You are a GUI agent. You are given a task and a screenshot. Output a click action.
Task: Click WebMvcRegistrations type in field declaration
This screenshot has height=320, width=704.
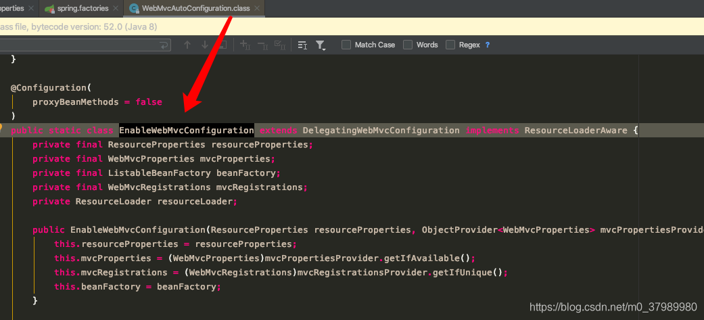pos(160,187)
